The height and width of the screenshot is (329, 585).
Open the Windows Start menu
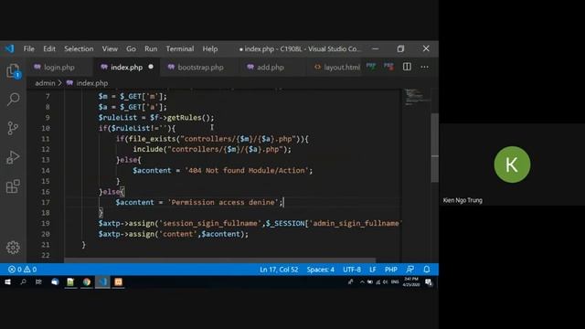[7, 282]
